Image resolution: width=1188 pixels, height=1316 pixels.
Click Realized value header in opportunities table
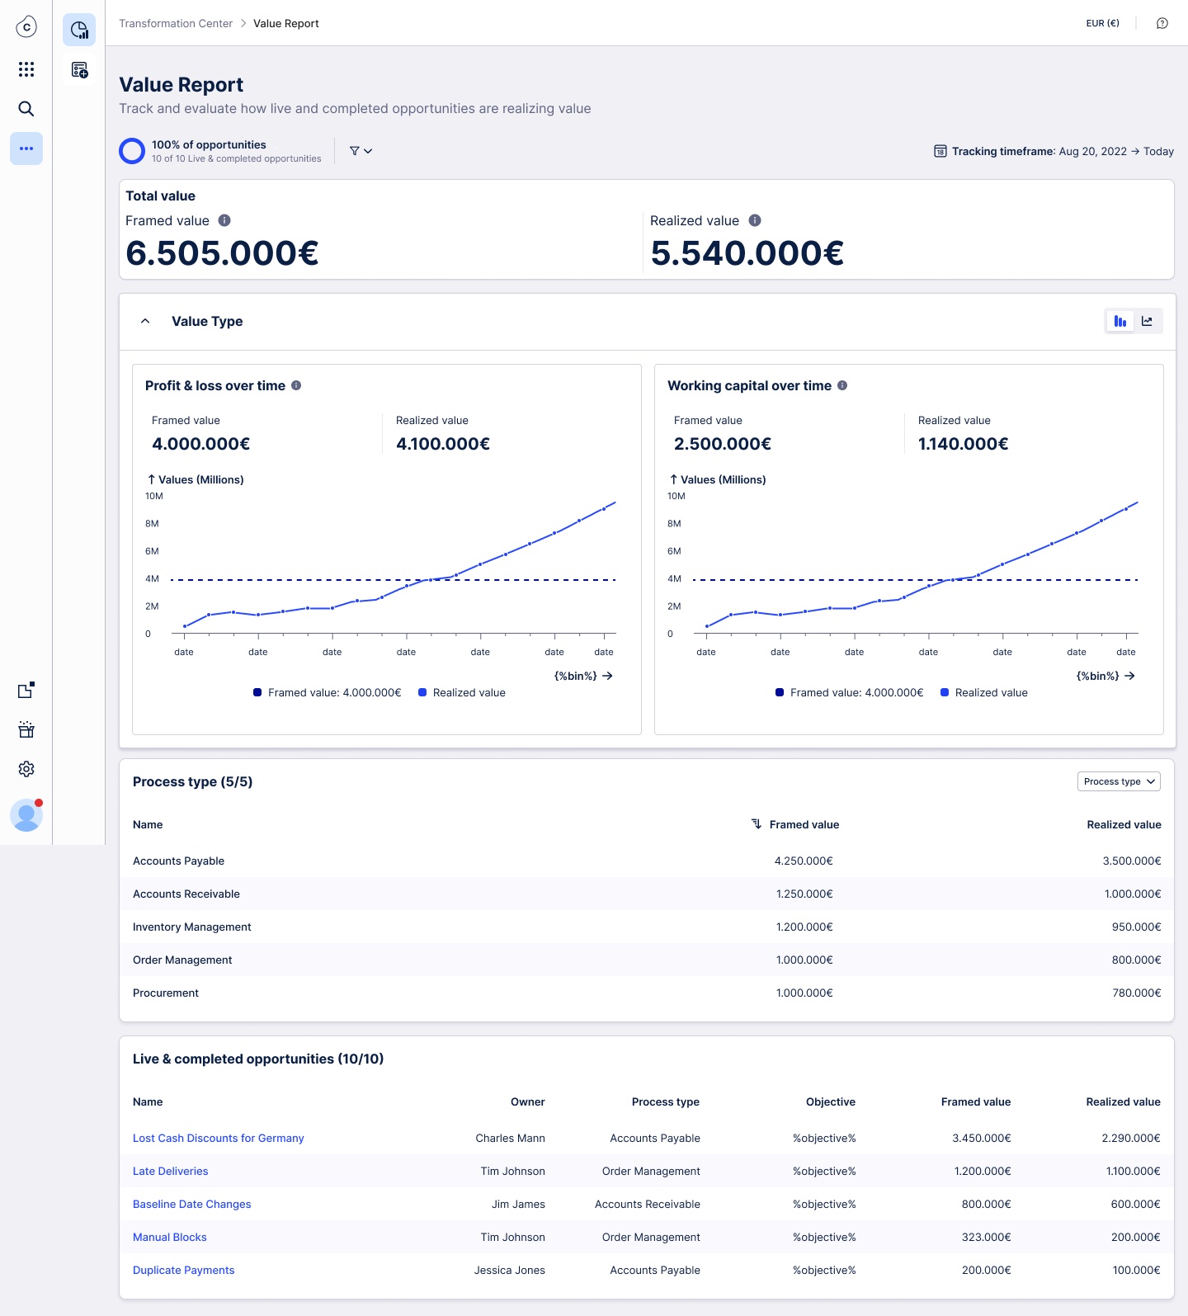tap(1123, 1101)
